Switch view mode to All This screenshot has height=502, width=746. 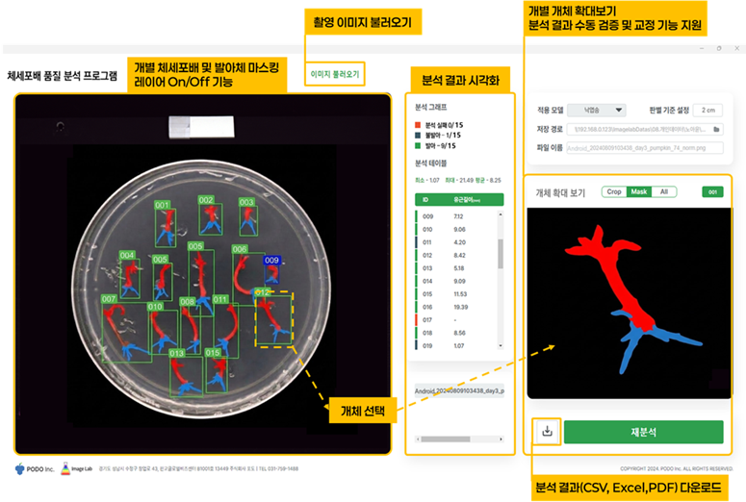(664, 191)
